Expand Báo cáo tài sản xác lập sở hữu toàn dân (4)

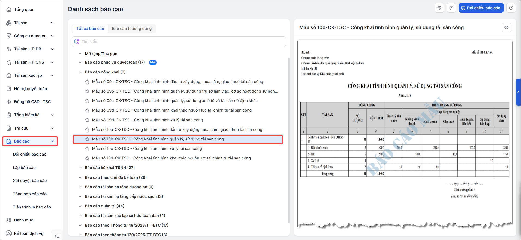coord(80,216)
